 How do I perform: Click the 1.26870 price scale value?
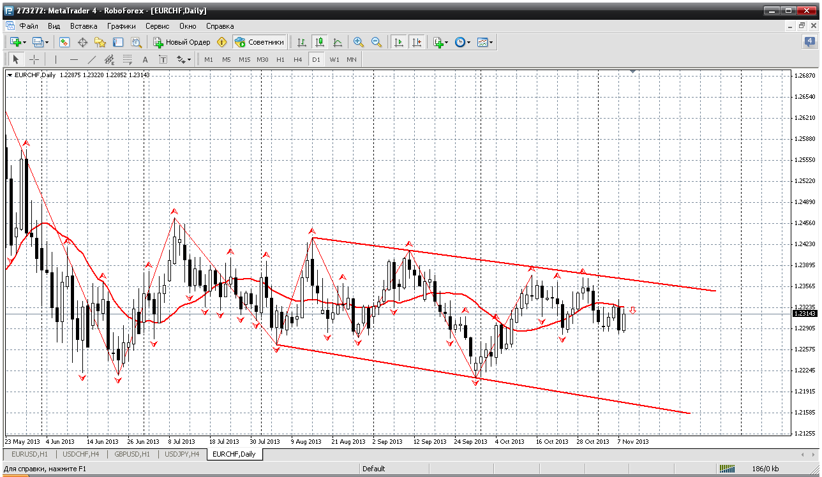806,76
